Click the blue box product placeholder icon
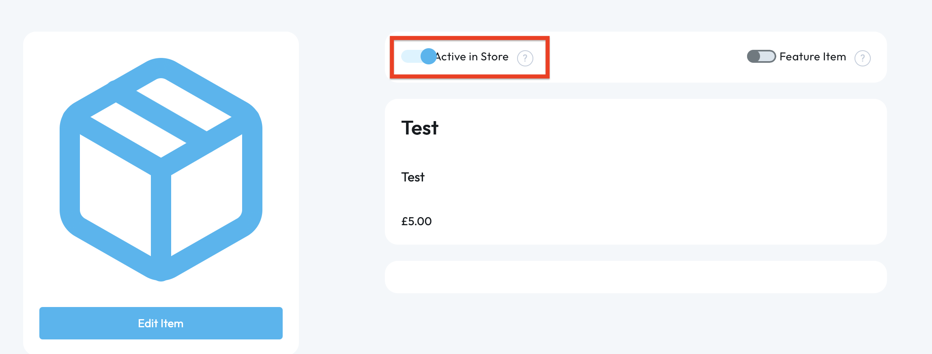Viewport: 932px width, 354px height. pyautogui.click(x=161, y=169)
